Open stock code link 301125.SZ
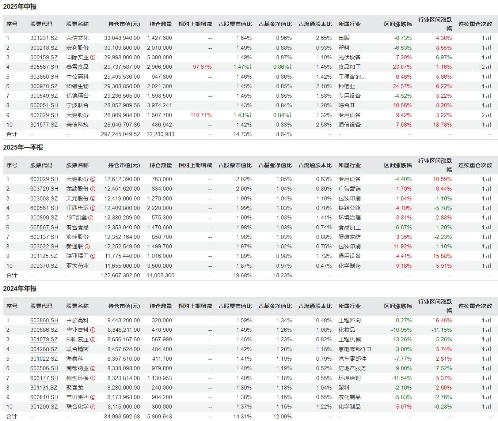 point(44,256)
